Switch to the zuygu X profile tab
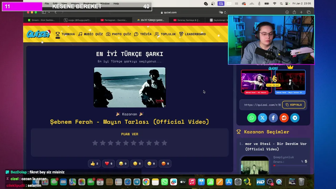Screen dimensions: 336x189 point(78,20)
